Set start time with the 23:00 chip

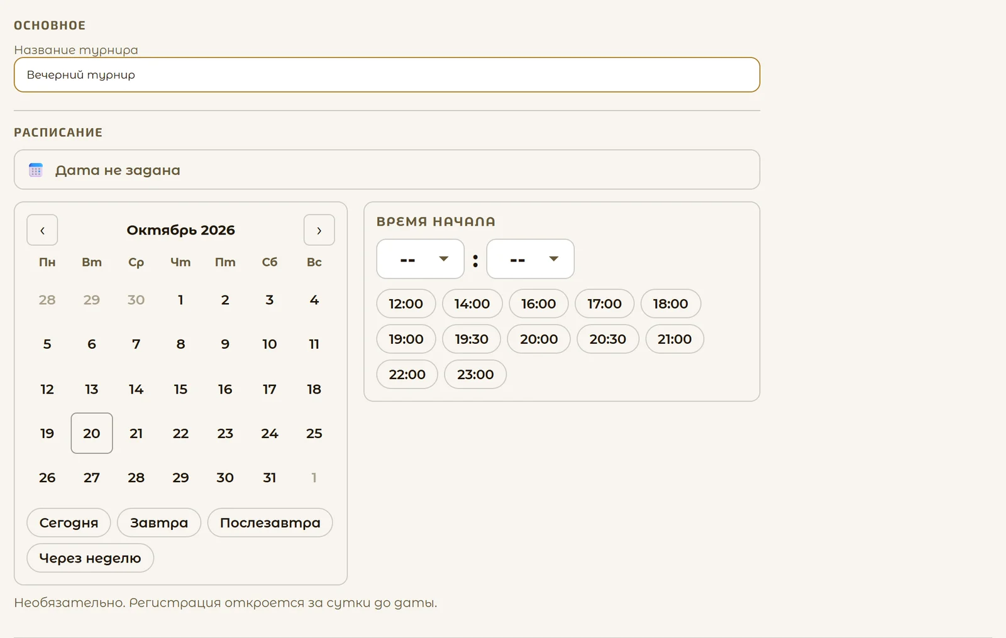[x=475, y=374]
